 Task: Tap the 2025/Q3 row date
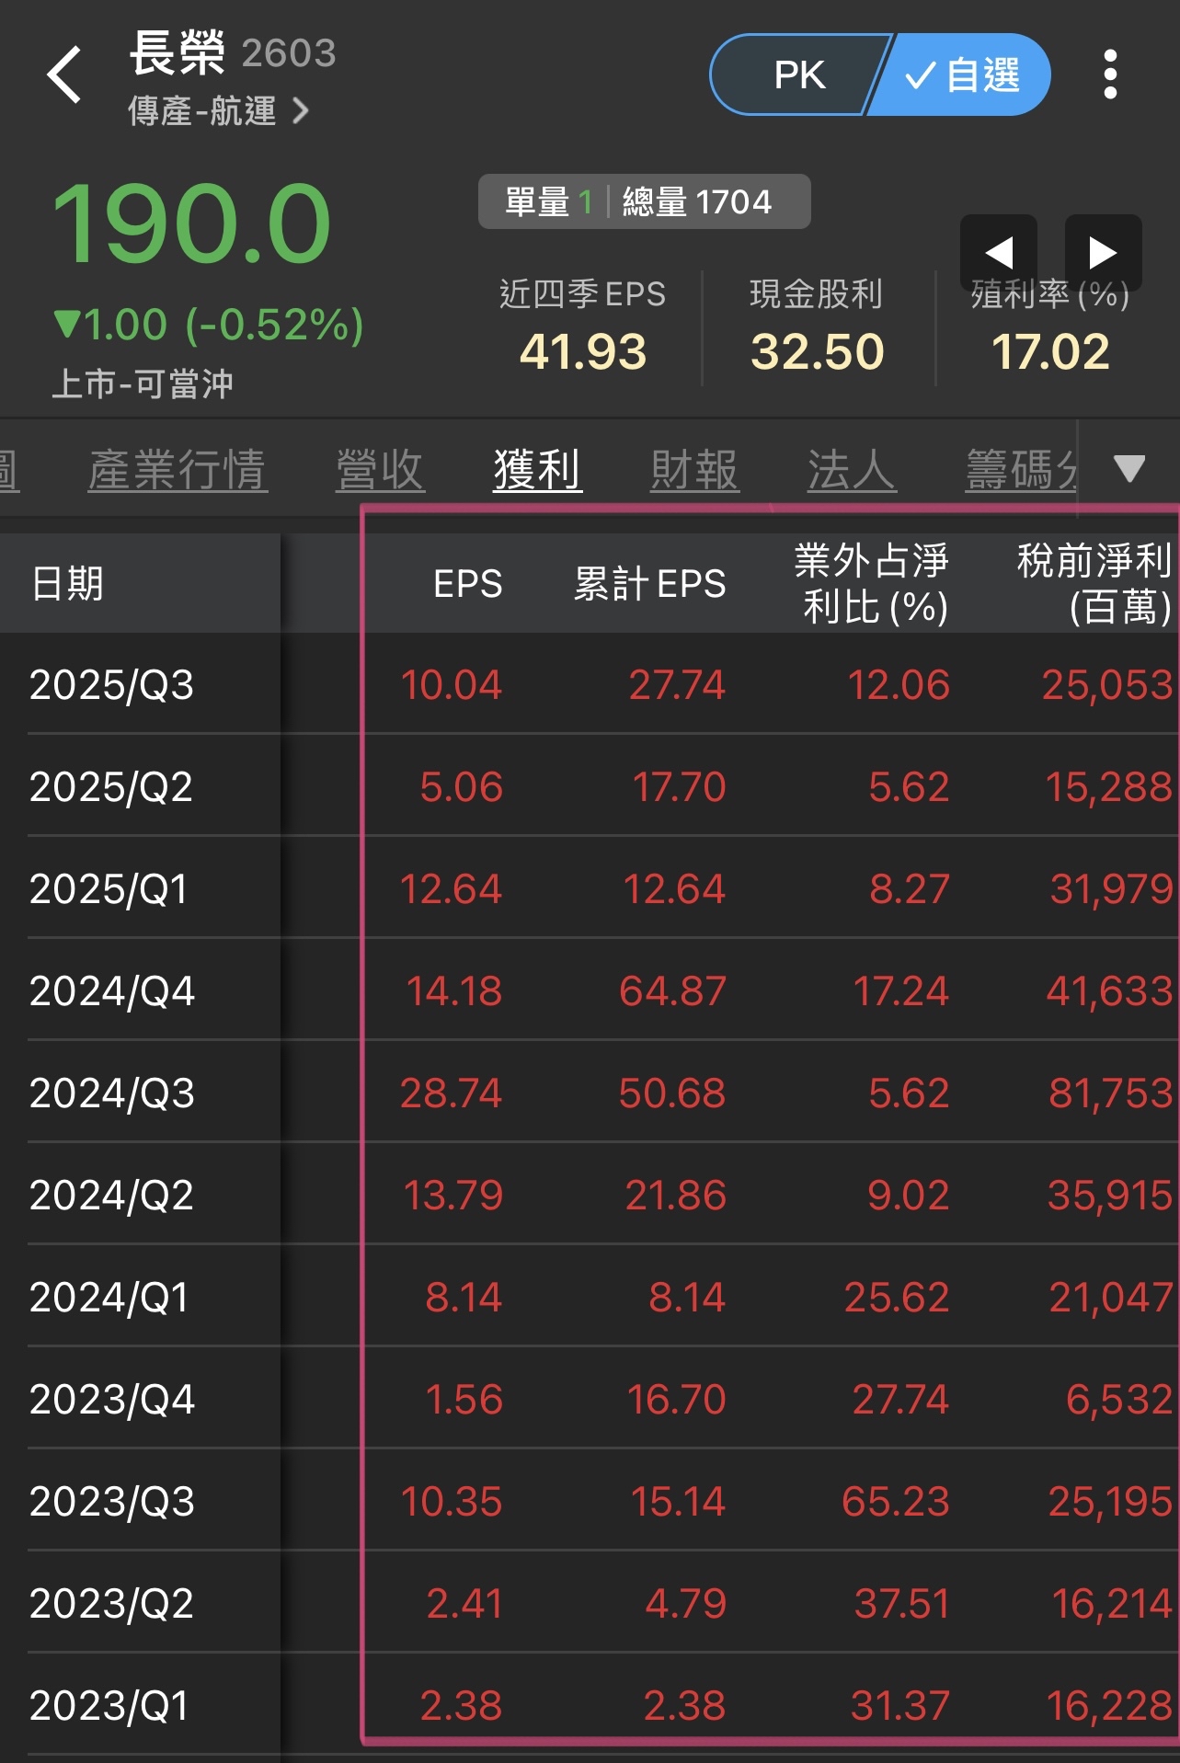click(111, 684)
